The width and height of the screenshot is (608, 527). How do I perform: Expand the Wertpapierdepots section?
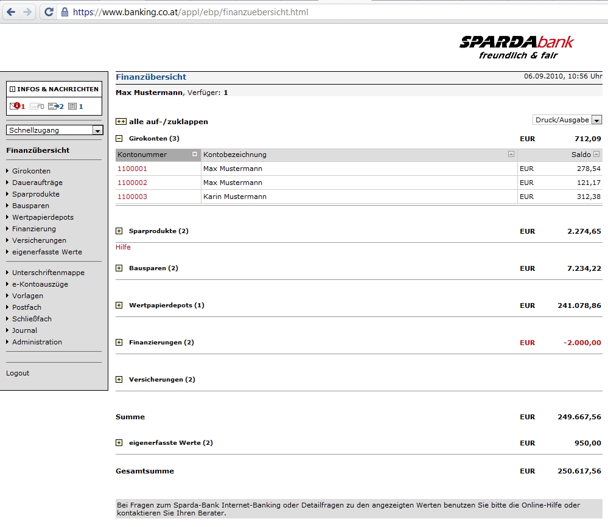(x=119, y=305)
